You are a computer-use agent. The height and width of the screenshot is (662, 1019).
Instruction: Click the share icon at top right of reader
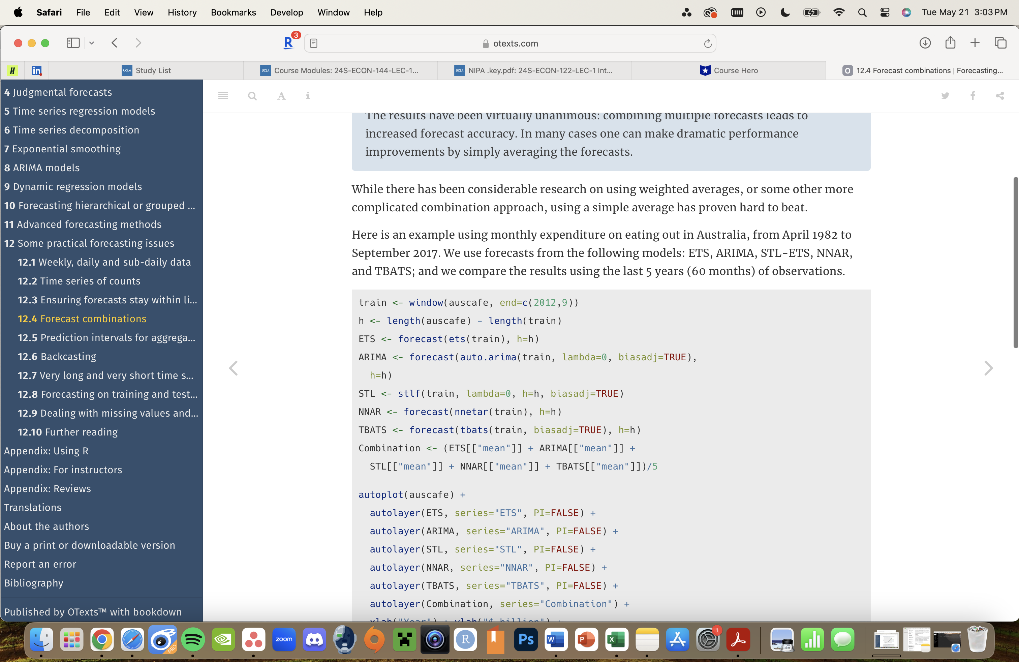click(x=1000, y=95)
